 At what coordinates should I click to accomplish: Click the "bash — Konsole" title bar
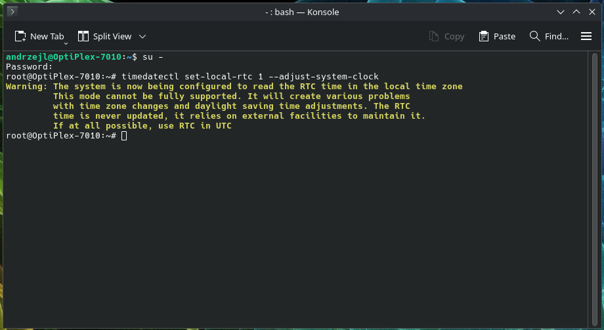tap(302, 12)
